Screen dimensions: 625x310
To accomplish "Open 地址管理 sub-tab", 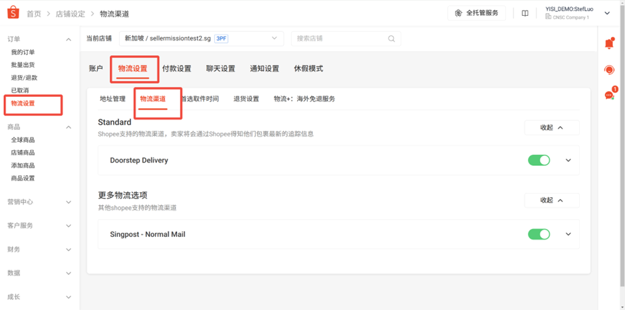I will (x=112, y=99).
